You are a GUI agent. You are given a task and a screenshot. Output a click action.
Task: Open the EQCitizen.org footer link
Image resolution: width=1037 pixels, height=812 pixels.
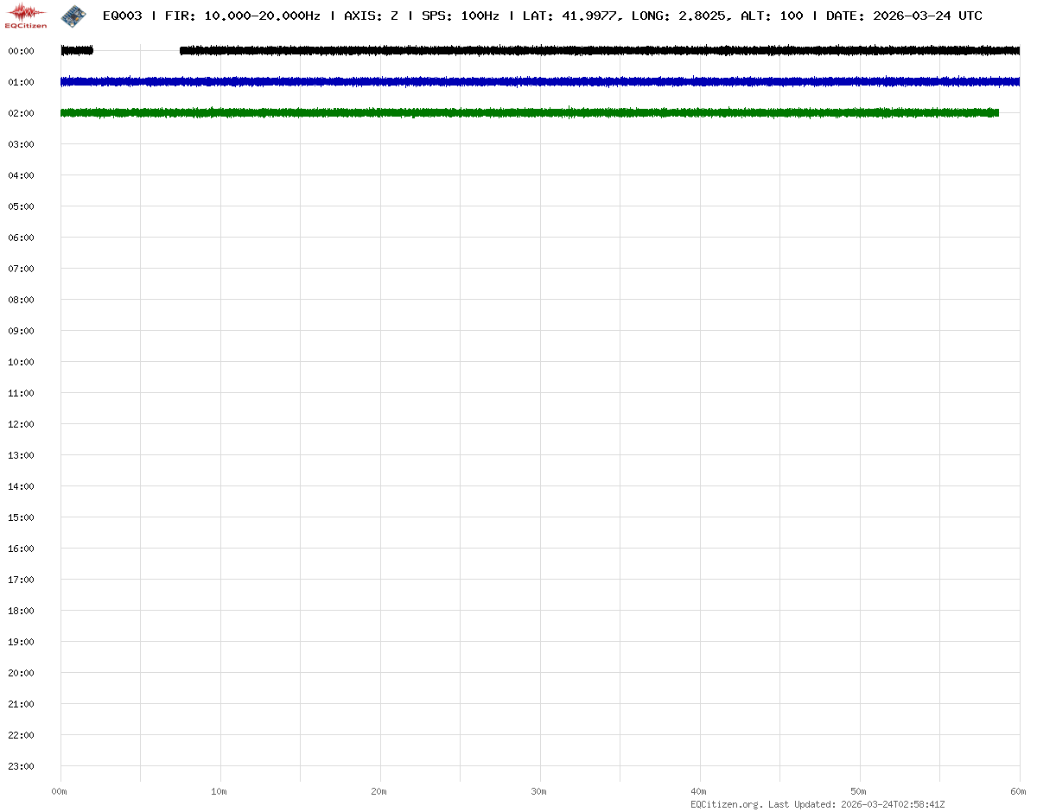click(x=726, y=804)
